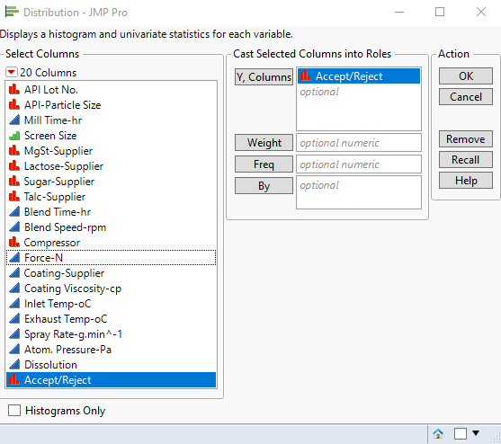The height and width of the screenshot is (444, 501).
Task: Select the Lactose-Supplier column name
Action: coord(64,166)
